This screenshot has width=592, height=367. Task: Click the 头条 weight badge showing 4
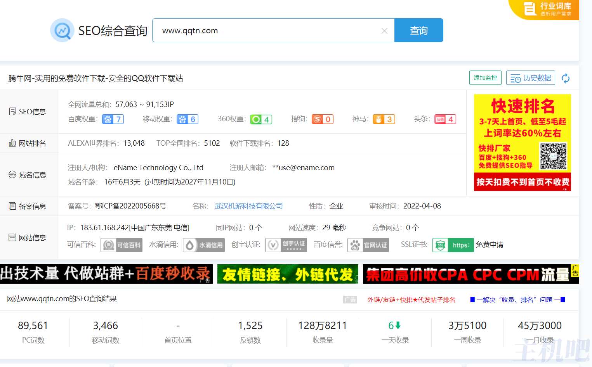click(x=445, y=119)
